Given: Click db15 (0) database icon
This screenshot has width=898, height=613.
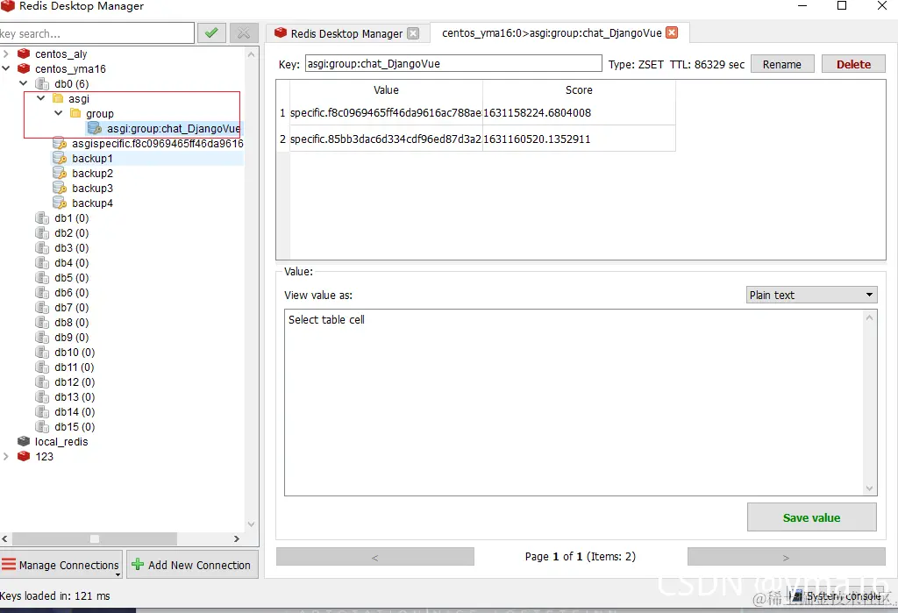Looking at the screenshot, I should (x=42, y=426).
